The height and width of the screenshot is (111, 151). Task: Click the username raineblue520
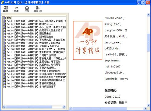pyautogui.click(x=113, y=18)
